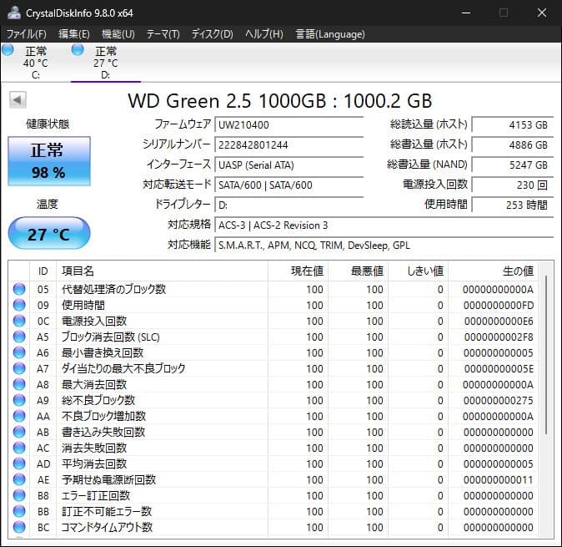Click the 最悪値 column header

pos(358,271)
